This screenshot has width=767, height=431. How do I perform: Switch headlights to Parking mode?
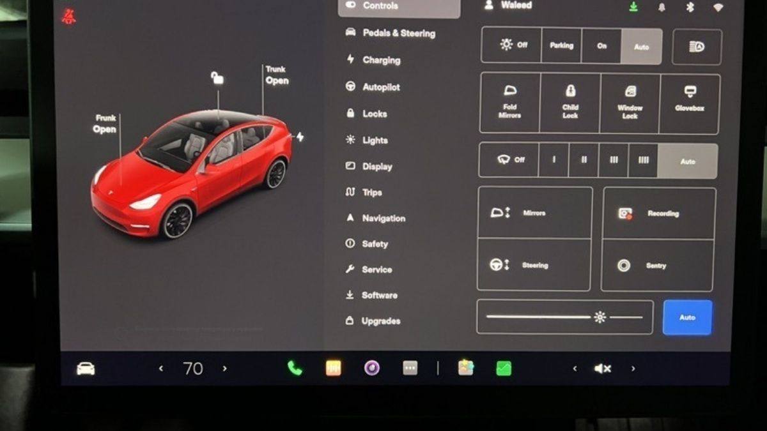[x=561, y=45]
